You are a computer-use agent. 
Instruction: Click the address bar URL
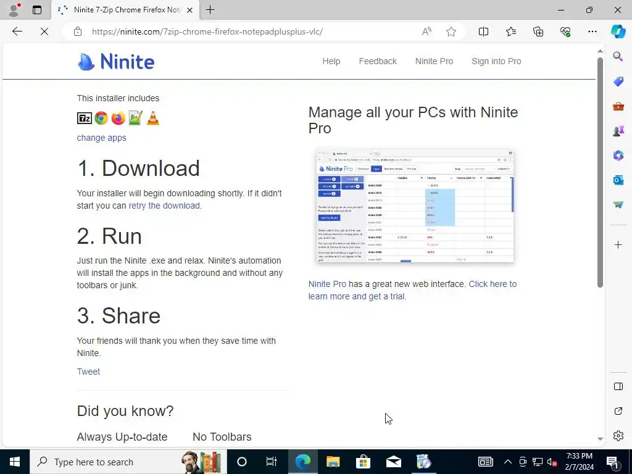click(207, 31)
